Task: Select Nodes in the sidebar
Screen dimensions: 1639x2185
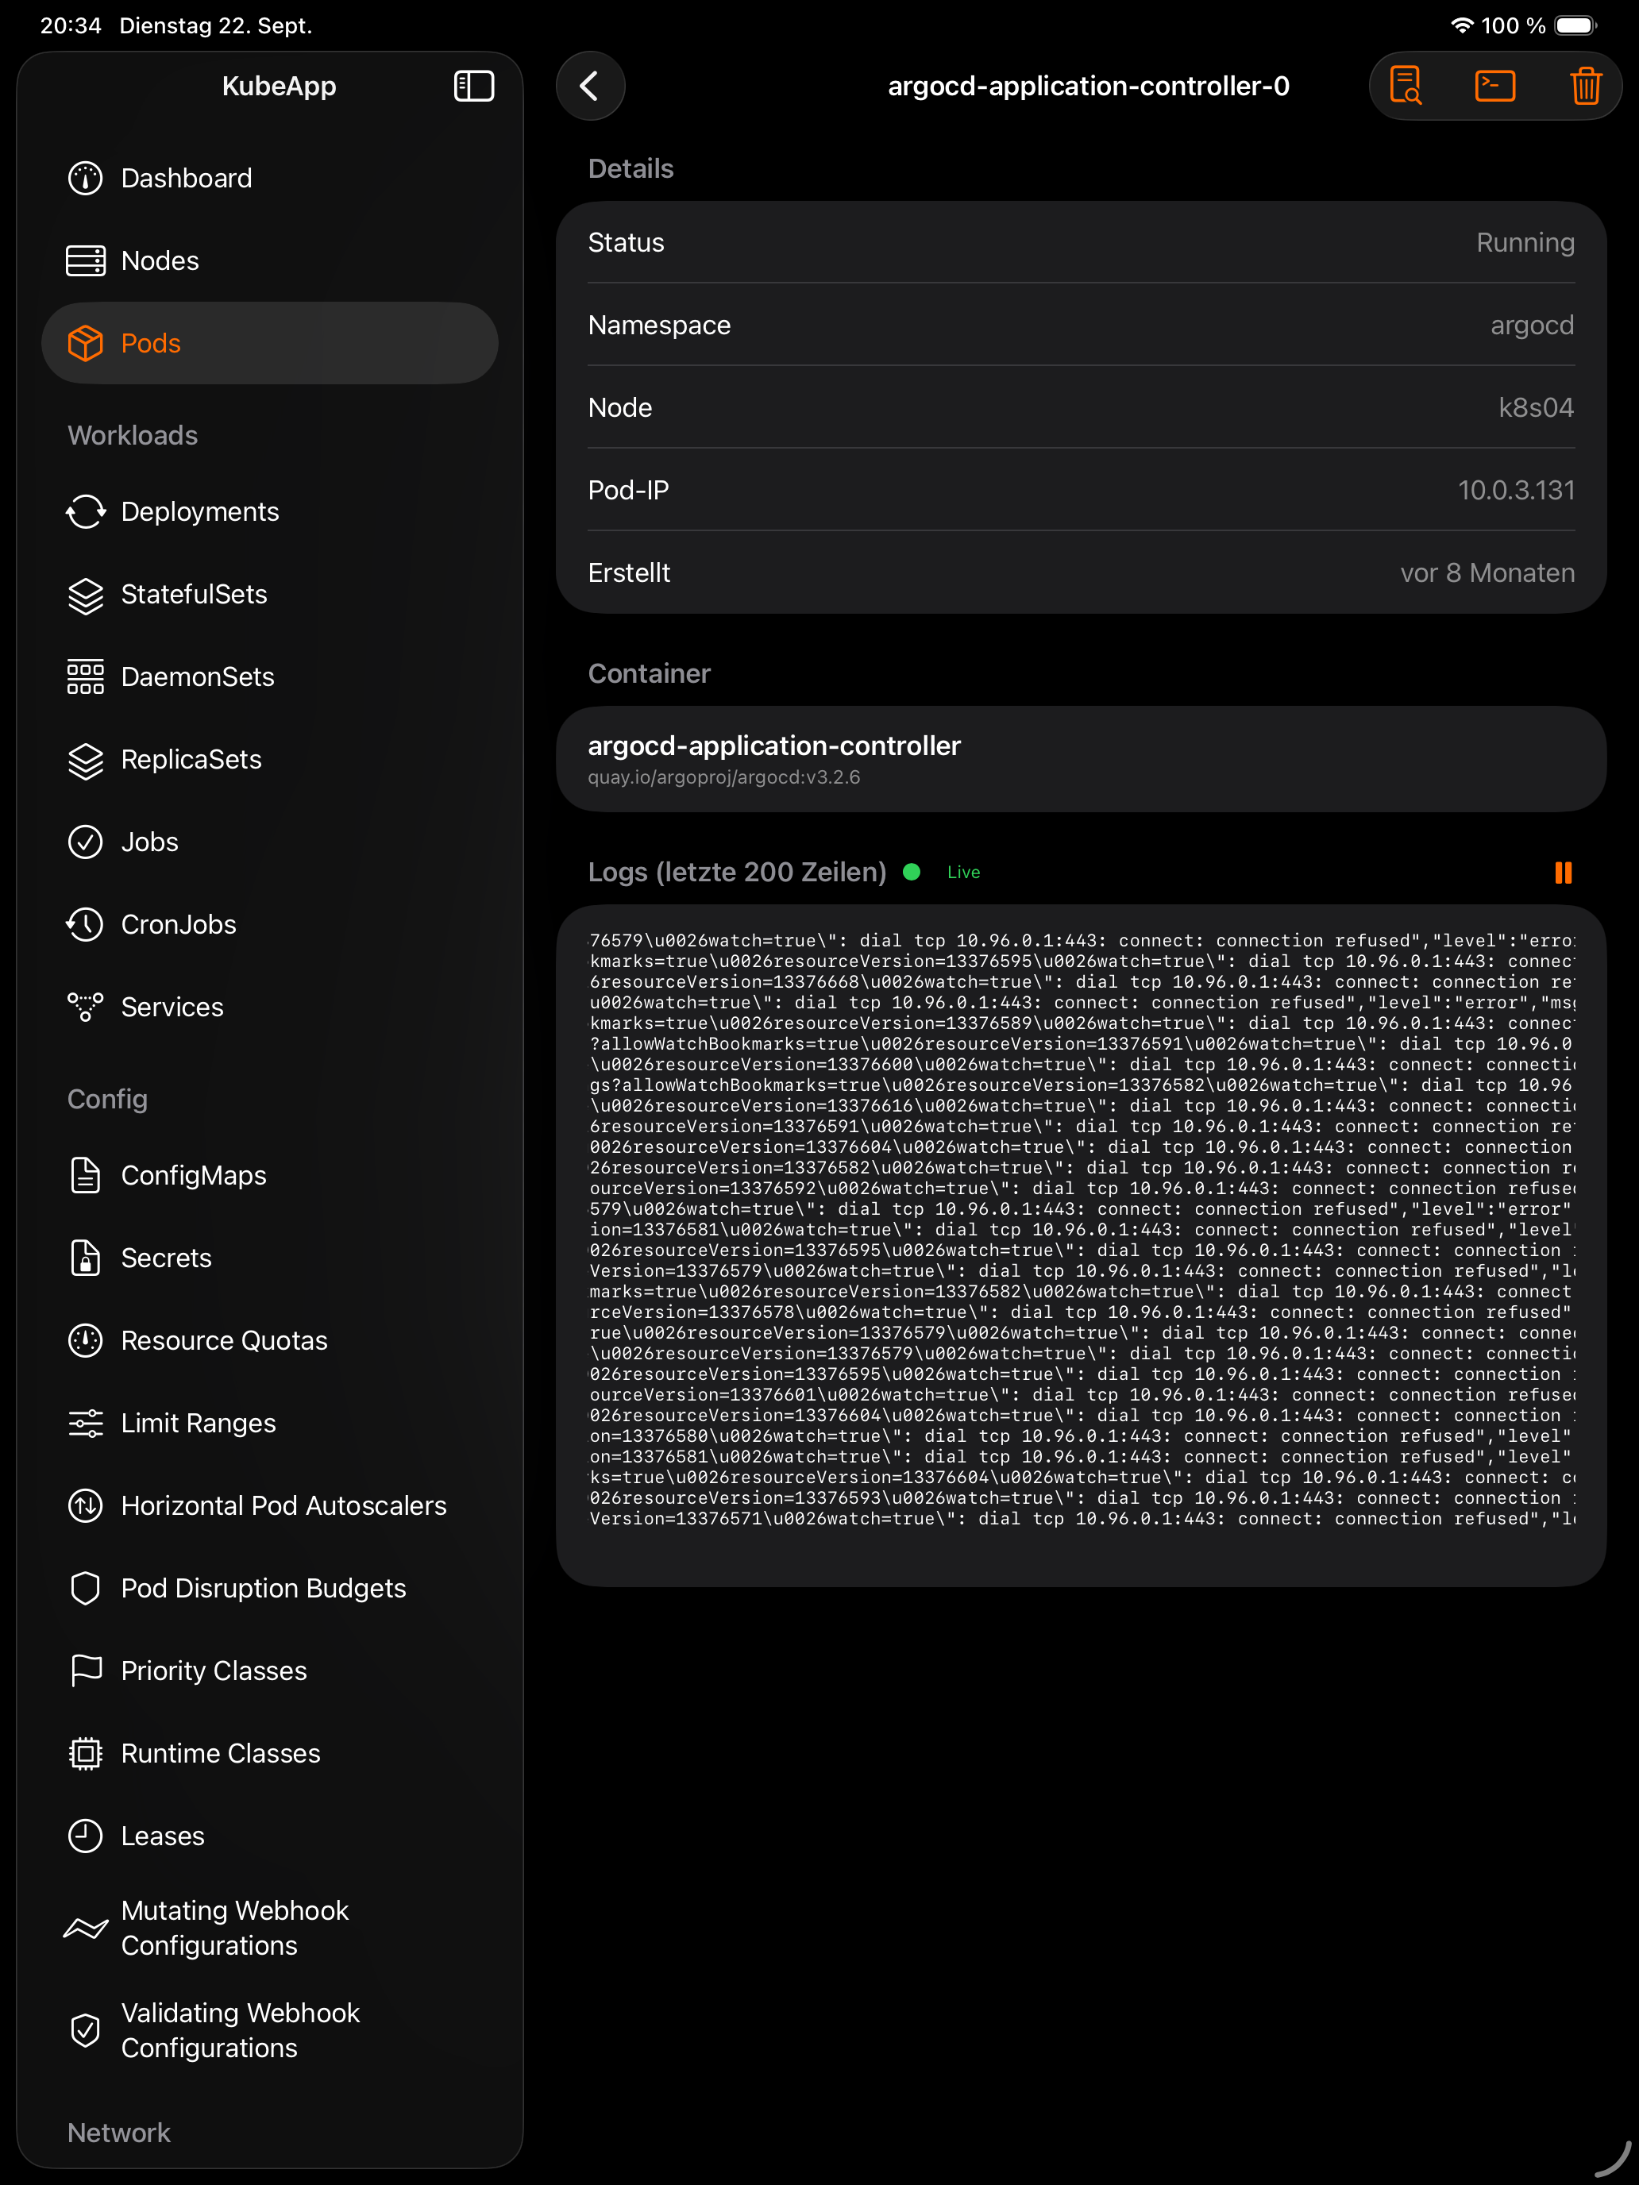Action: coord(268,260)
